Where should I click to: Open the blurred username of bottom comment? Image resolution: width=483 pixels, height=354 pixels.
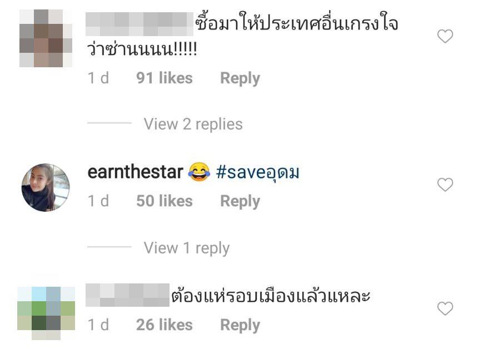tap(127, 295)
